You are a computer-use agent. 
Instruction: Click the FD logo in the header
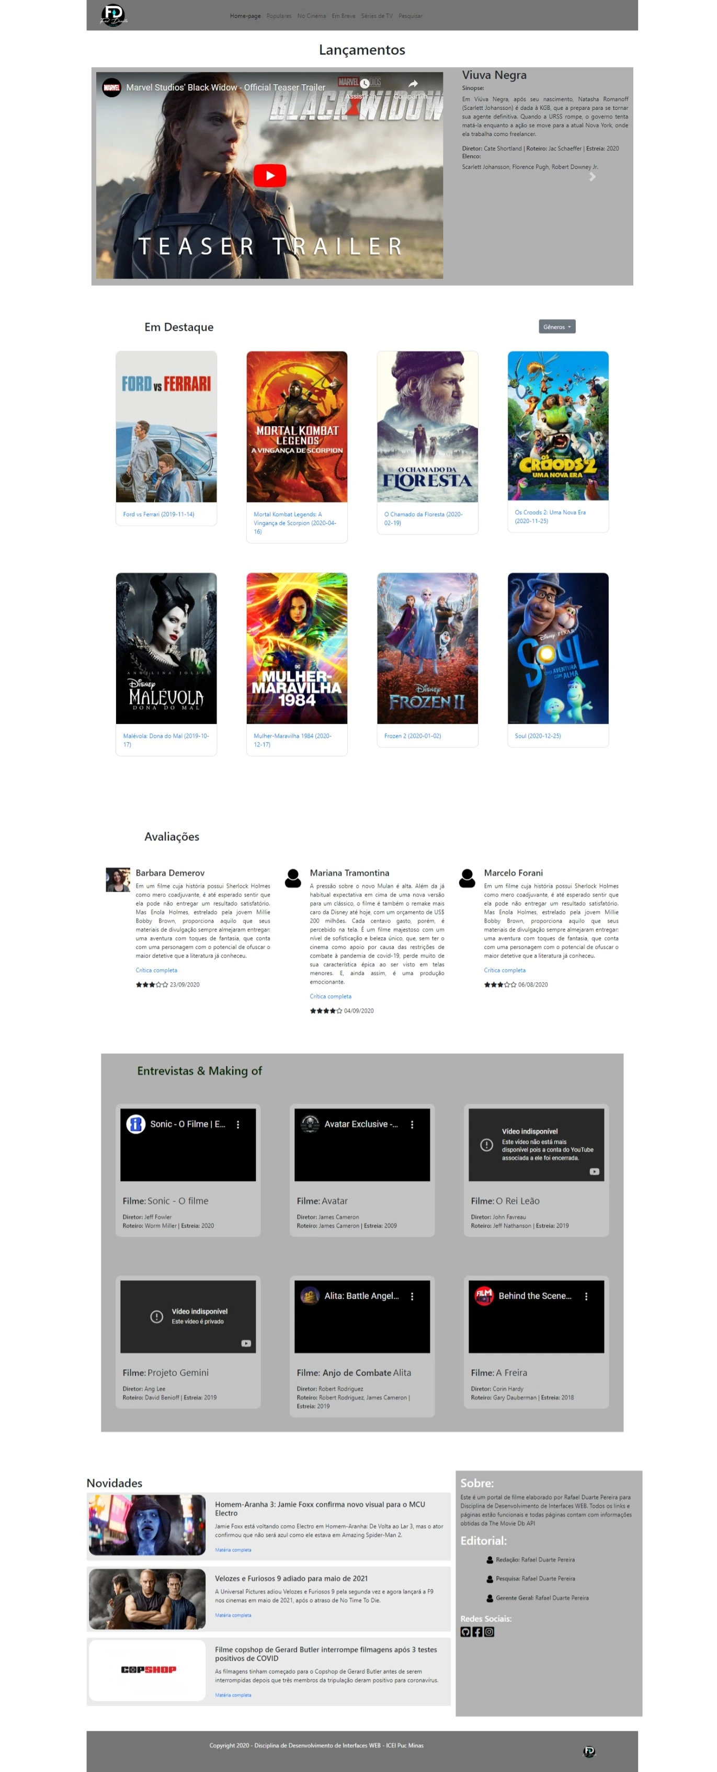click(113, 15)
